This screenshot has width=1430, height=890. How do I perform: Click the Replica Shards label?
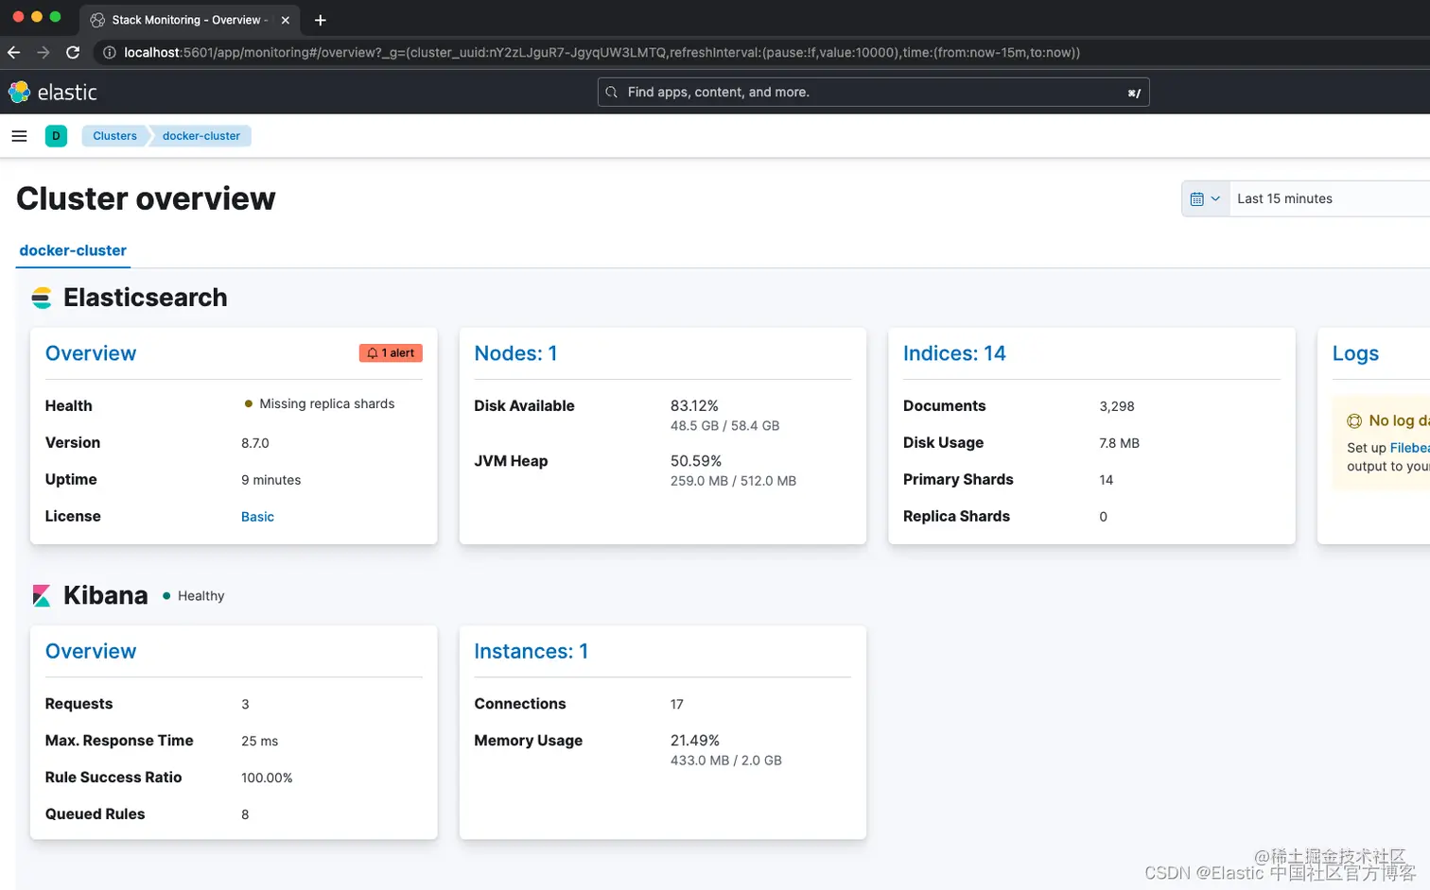pos(956,517)
